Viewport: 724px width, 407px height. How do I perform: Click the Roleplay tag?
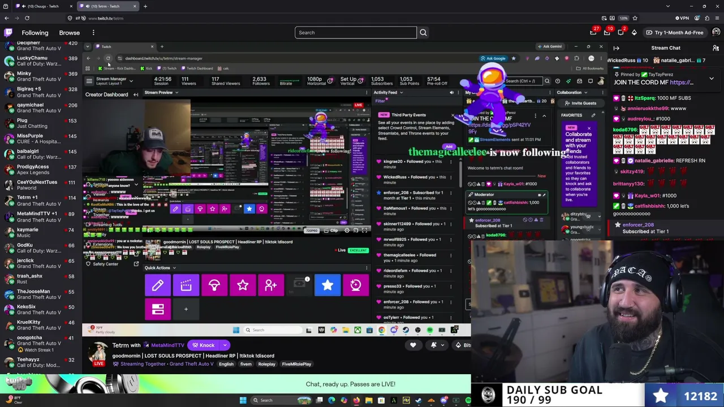point(267,365)
